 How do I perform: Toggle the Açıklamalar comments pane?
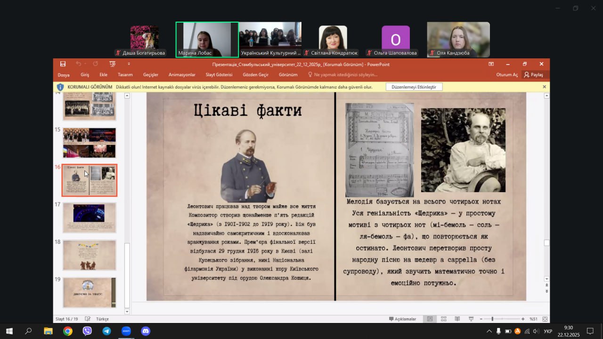point(402,319)
